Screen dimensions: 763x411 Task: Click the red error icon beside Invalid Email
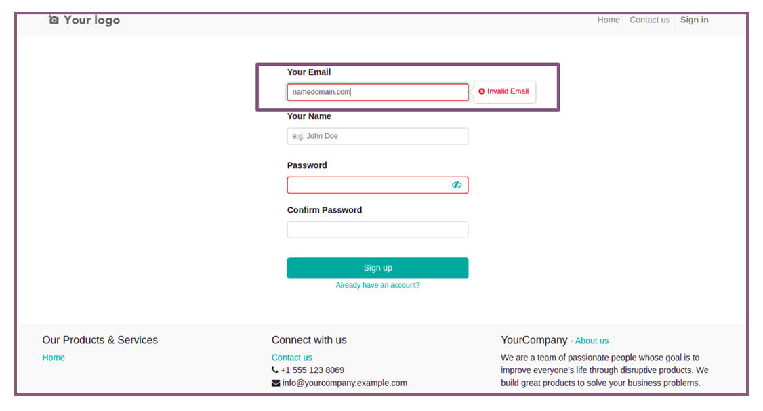[x=482, y=91]
